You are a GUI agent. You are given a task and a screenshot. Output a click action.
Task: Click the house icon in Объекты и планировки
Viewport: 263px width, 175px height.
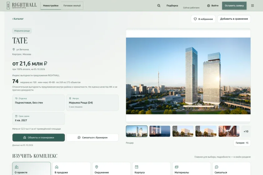(x=25, y=137)
